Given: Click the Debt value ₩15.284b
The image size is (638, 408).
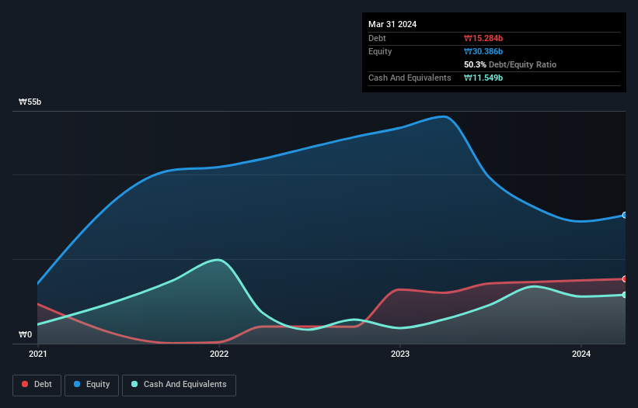Looking at the screenshot, I should coord(483,38).
